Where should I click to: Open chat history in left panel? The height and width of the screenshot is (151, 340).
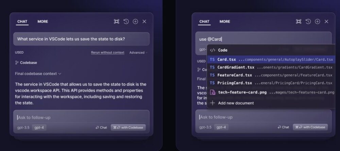coord(126,21)
